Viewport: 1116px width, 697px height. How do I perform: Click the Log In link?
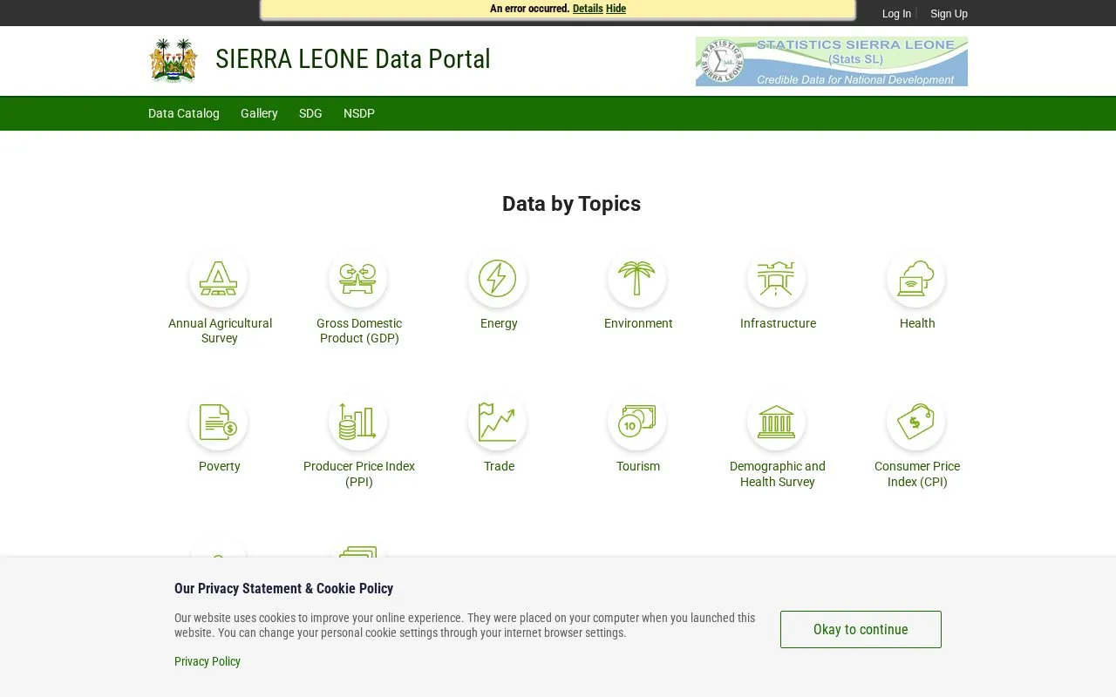point(896,14)
